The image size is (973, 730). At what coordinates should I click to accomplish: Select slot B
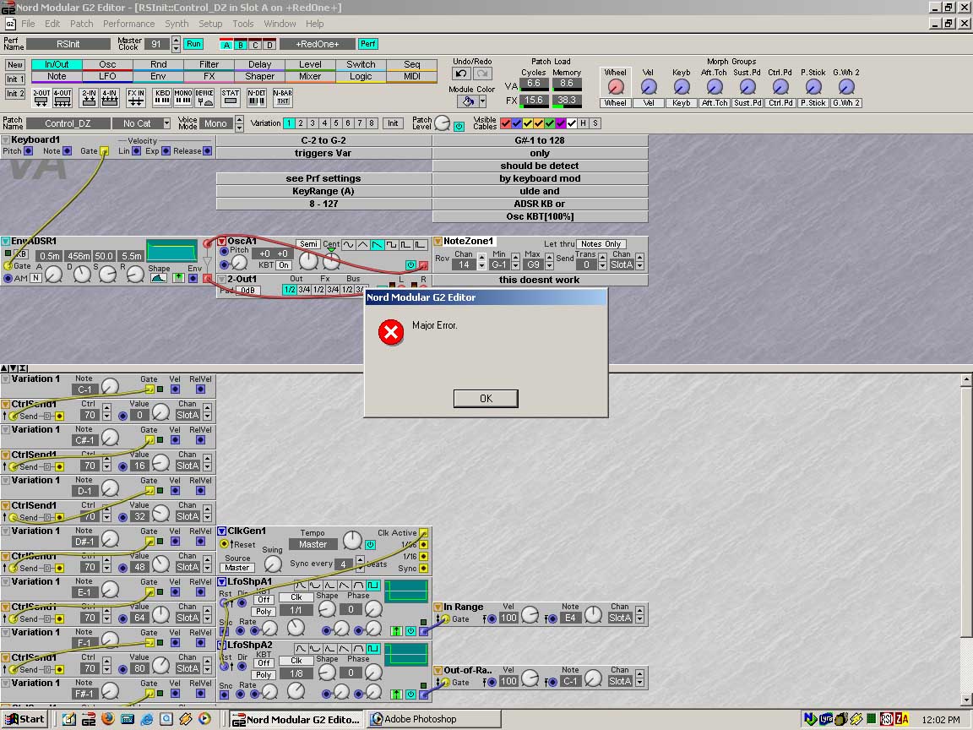[x=241, y=45]
